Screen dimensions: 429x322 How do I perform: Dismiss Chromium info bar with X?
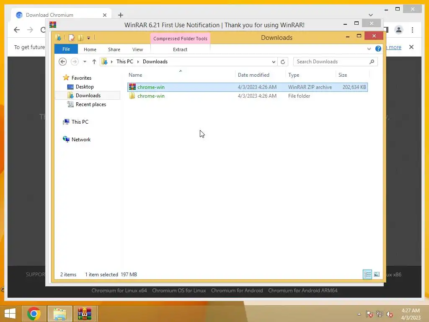(x=411, y=47)
